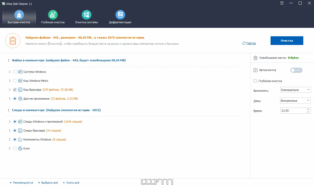
Task: Click the Снять всё link
Action: click(x=73, y=183)
